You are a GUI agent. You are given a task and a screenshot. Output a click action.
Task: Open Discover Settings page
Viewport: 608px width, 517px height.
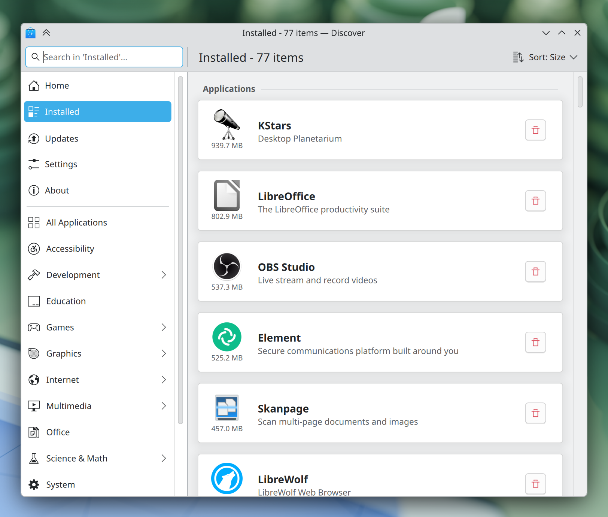[x=98, y=164]
